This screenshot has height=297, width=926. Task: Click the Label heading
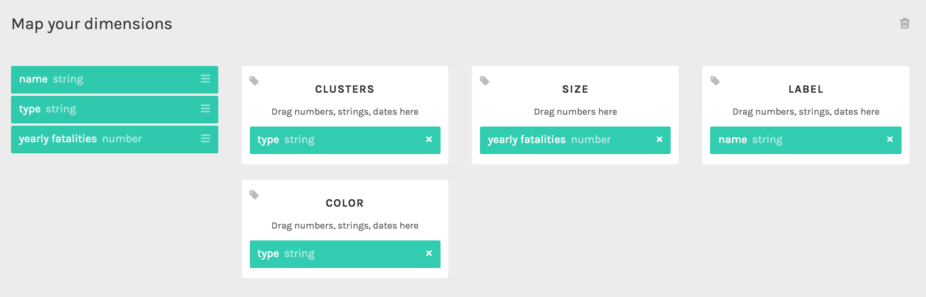tap(805, 90)
